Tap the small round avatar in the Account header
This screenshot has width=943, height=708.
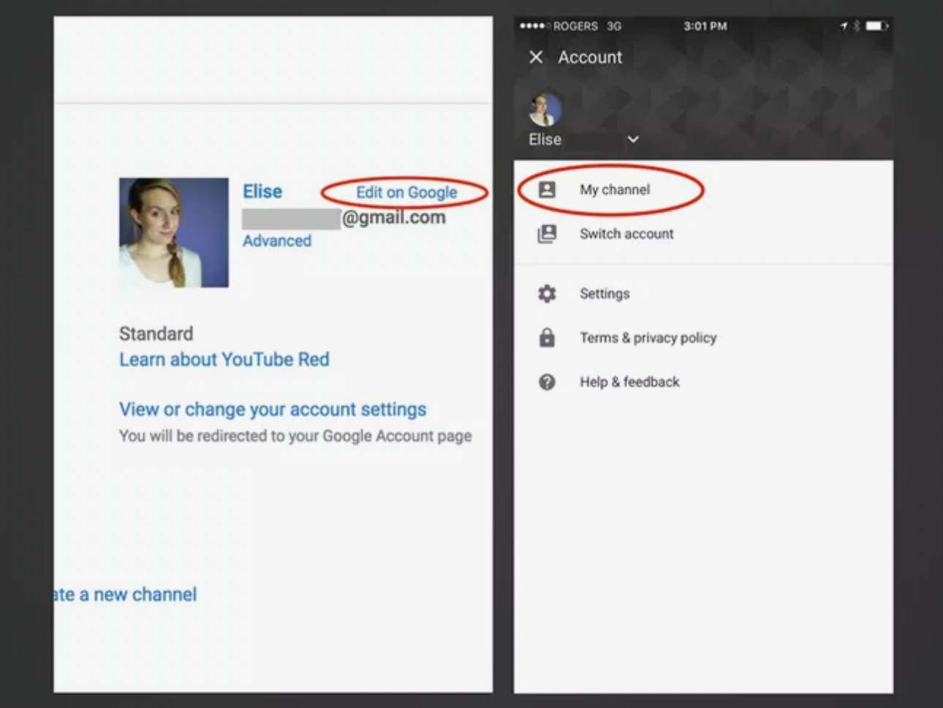pyautogui.click(x=545, y=110)
